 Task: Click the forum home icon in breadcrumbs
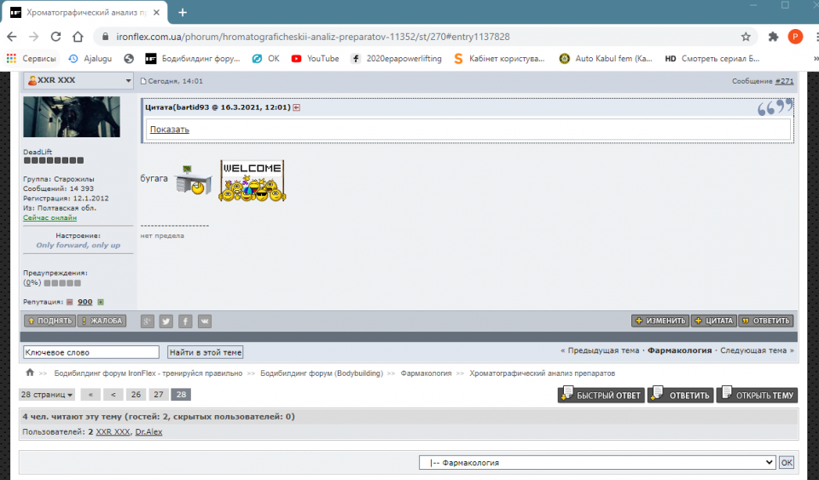coord(30,373)
